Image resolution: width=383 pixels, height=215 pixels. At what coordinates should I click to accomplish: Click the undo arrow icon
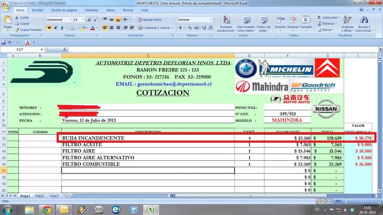[9, 43]
